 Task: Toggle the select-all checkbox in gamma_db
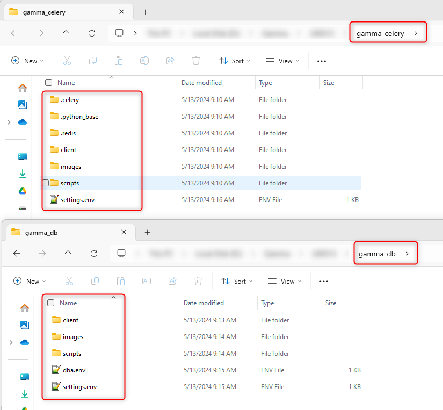[51, 303]
